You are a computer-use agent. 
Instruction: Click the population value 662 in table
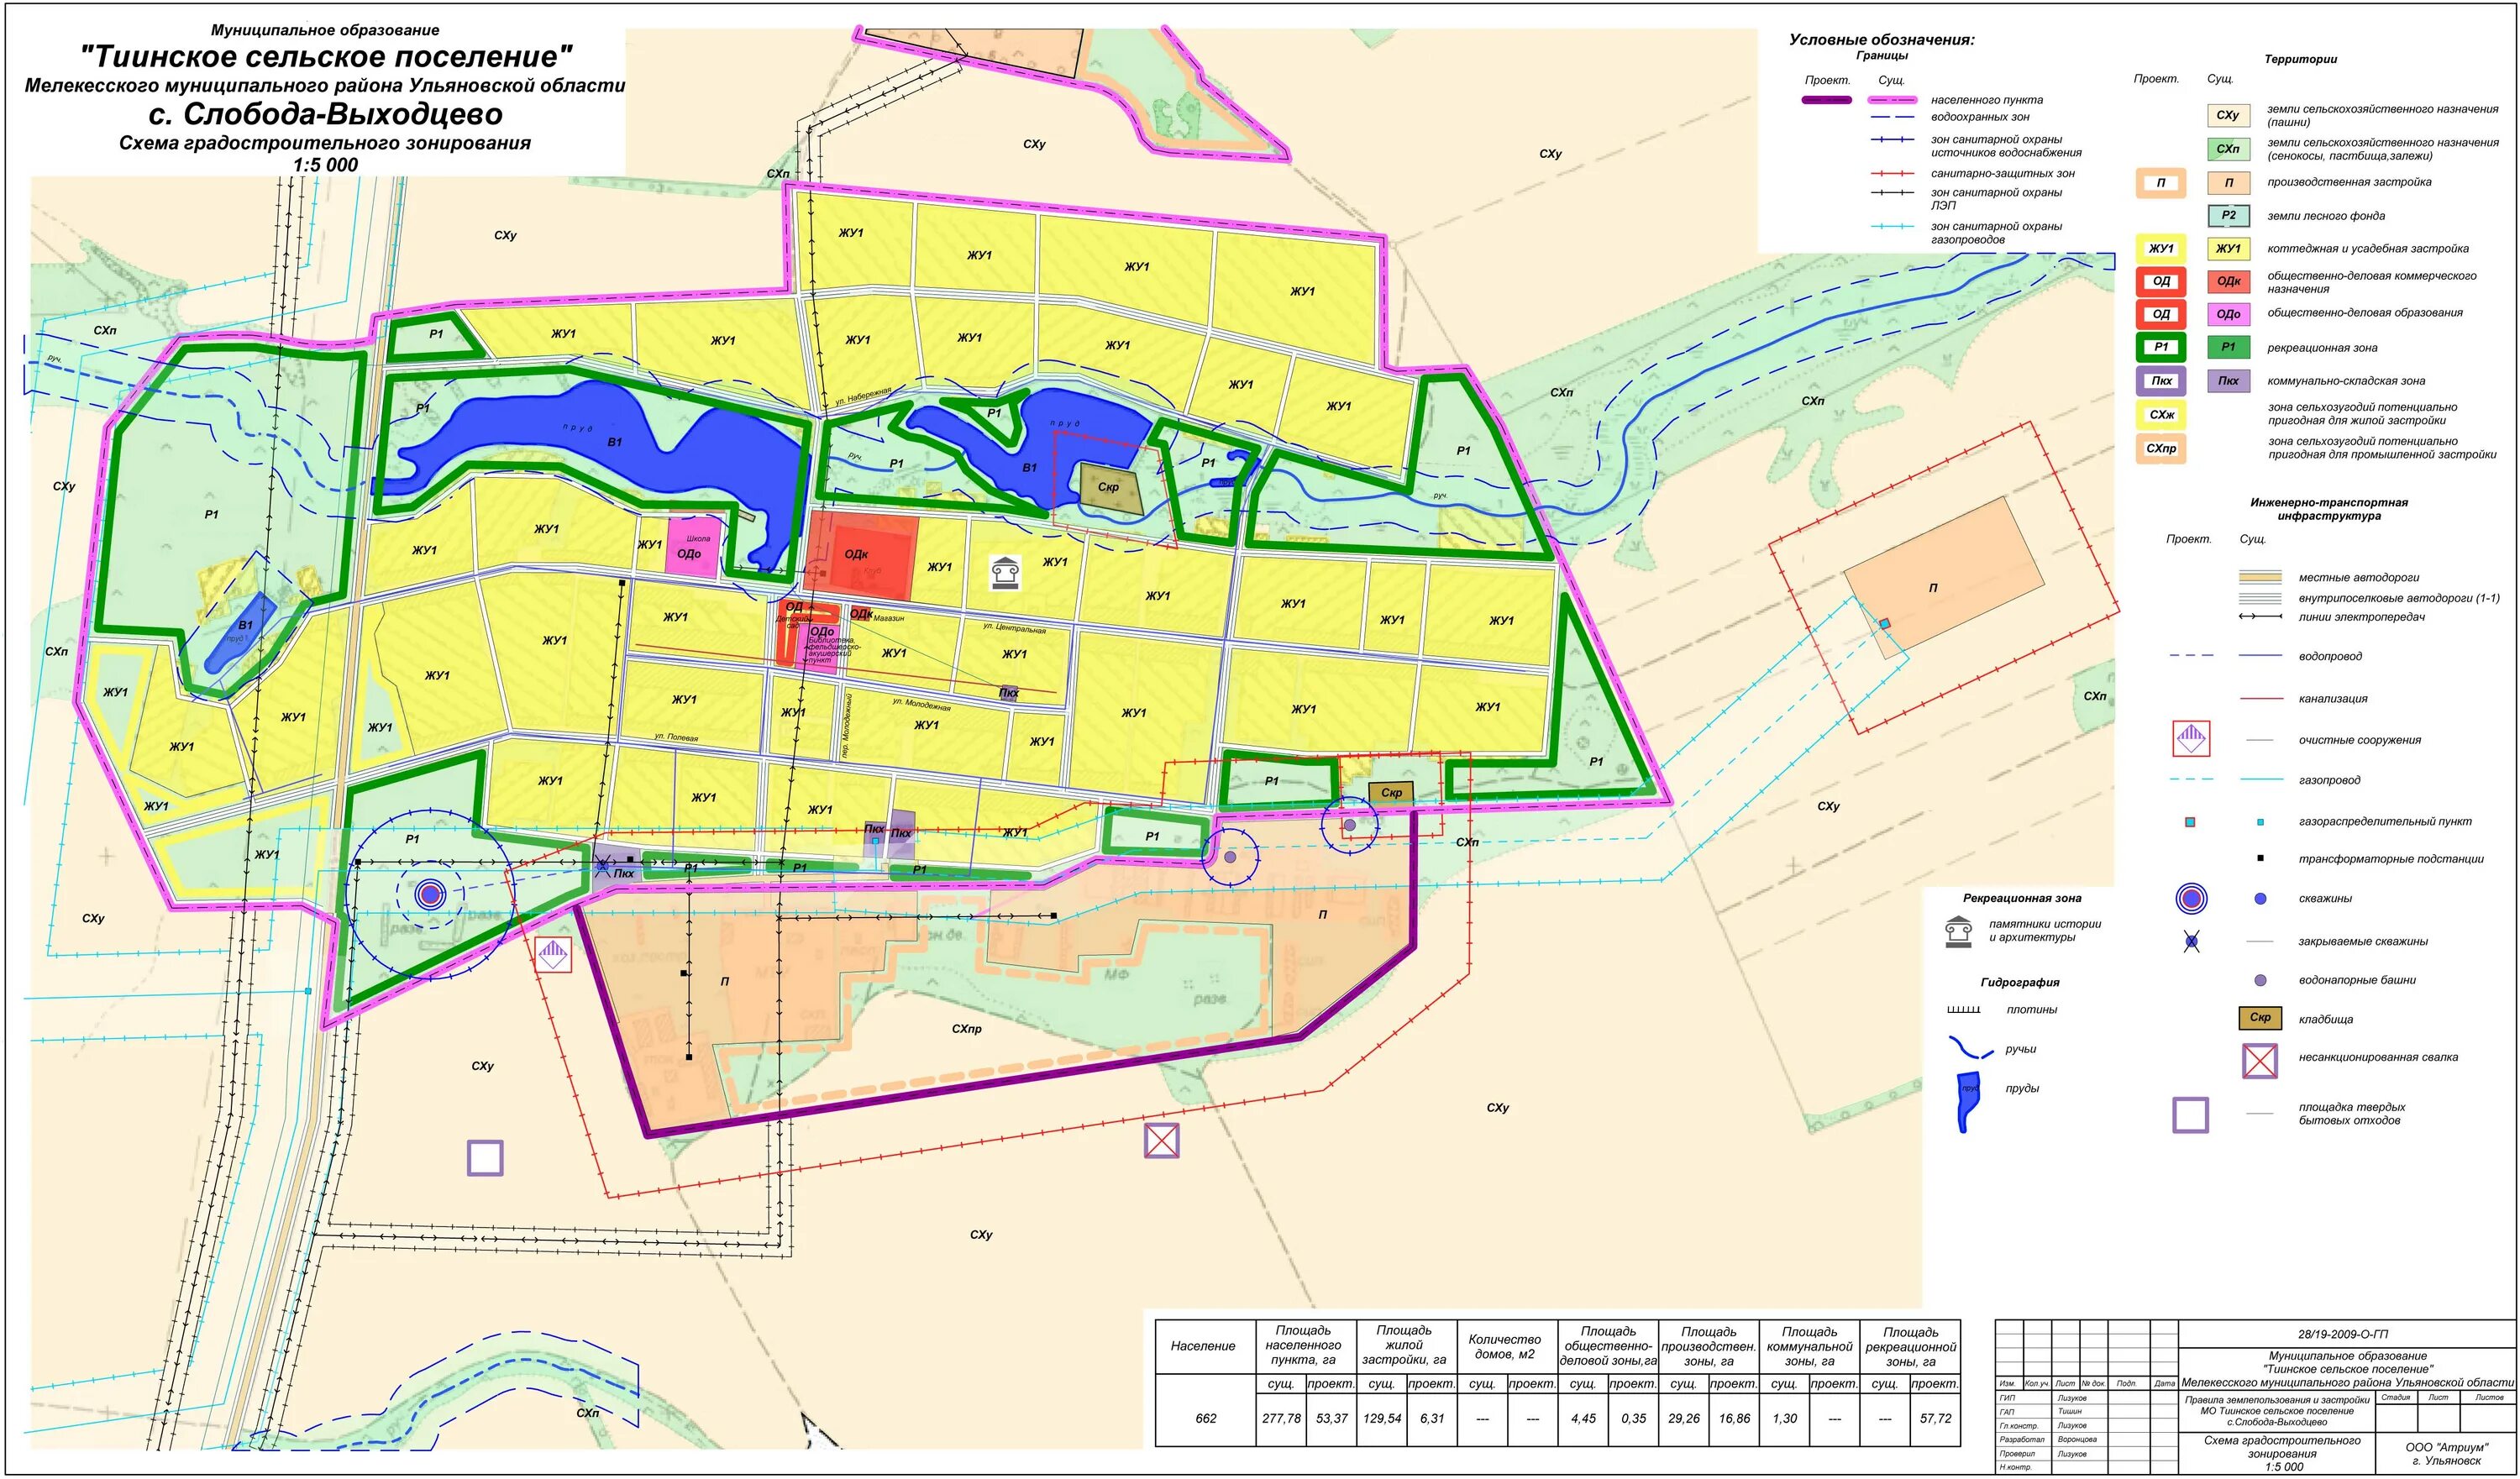click(1205, 1418)
